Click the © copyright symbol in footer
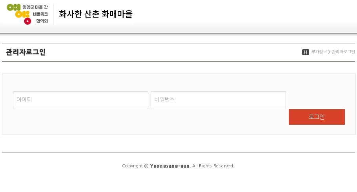Screen dimensions: 357x192 click(x=146, y=166)
